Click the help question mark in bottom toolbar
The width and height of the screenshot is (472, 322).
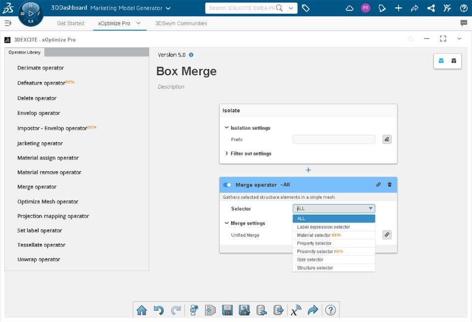(330, 310)
